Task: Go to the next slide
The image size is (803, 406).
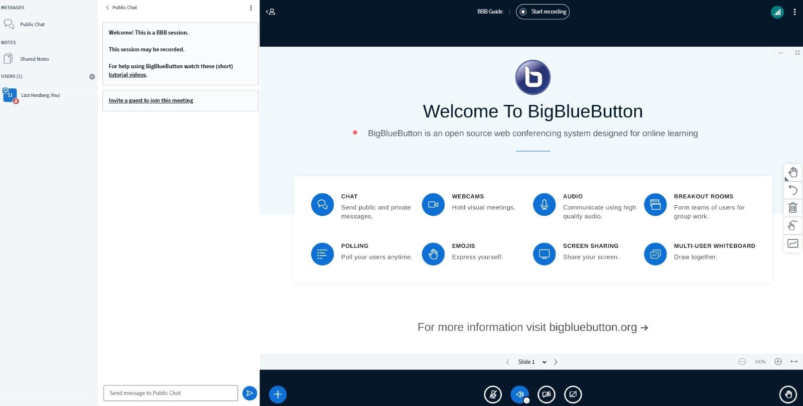Action: (556, 362)
